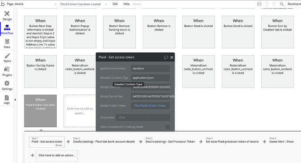Open the Design tab in sidebar
Viewport: 301px width, 163px height.
coord(7,16)
